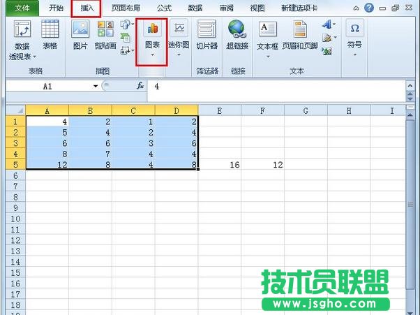Select cell A4 containing 8

coord(47,154)
